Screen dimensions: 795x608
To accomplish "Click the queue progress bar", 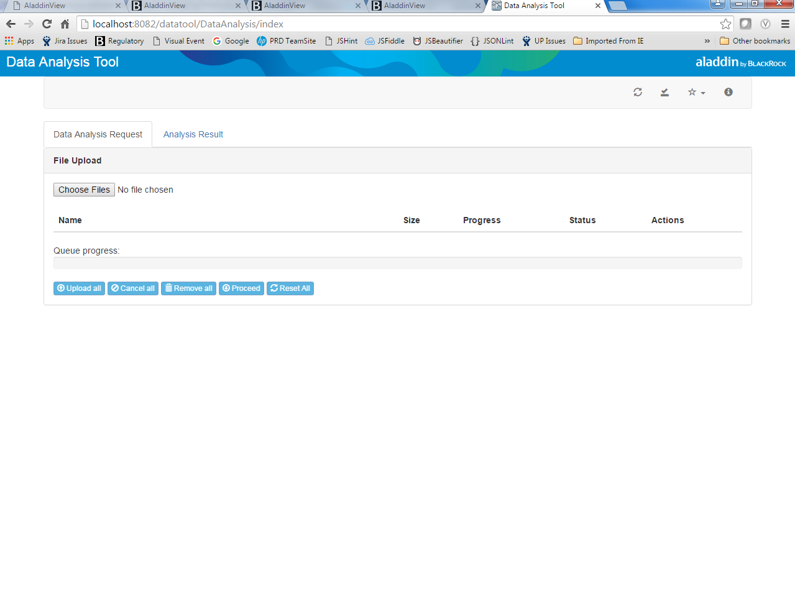I will [x=398, y=263].
